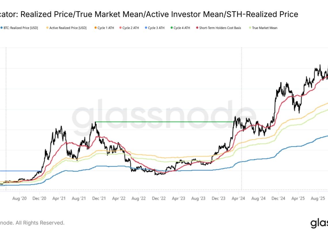Toggle the Cycle 2 ATH legend label
This screenshot has height=235, width=328.
click(x=131, y=28)
